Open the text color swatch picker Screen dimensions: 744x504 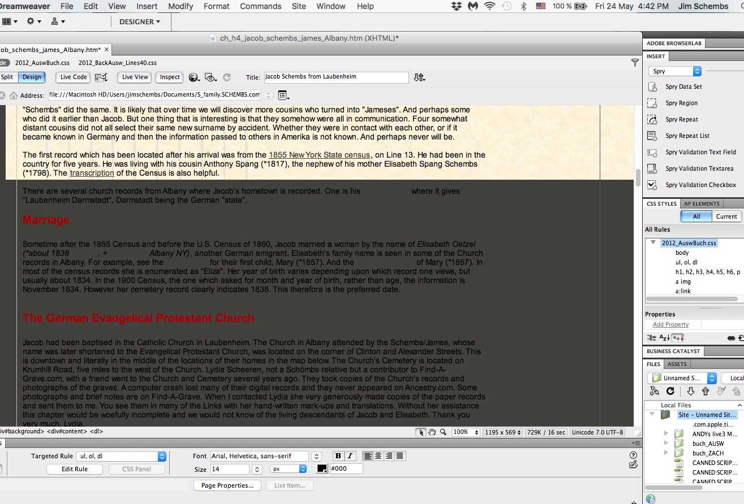click(322, 469)
